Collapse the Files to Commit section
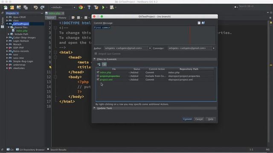The image size is (273, 153). pos(94,59)
